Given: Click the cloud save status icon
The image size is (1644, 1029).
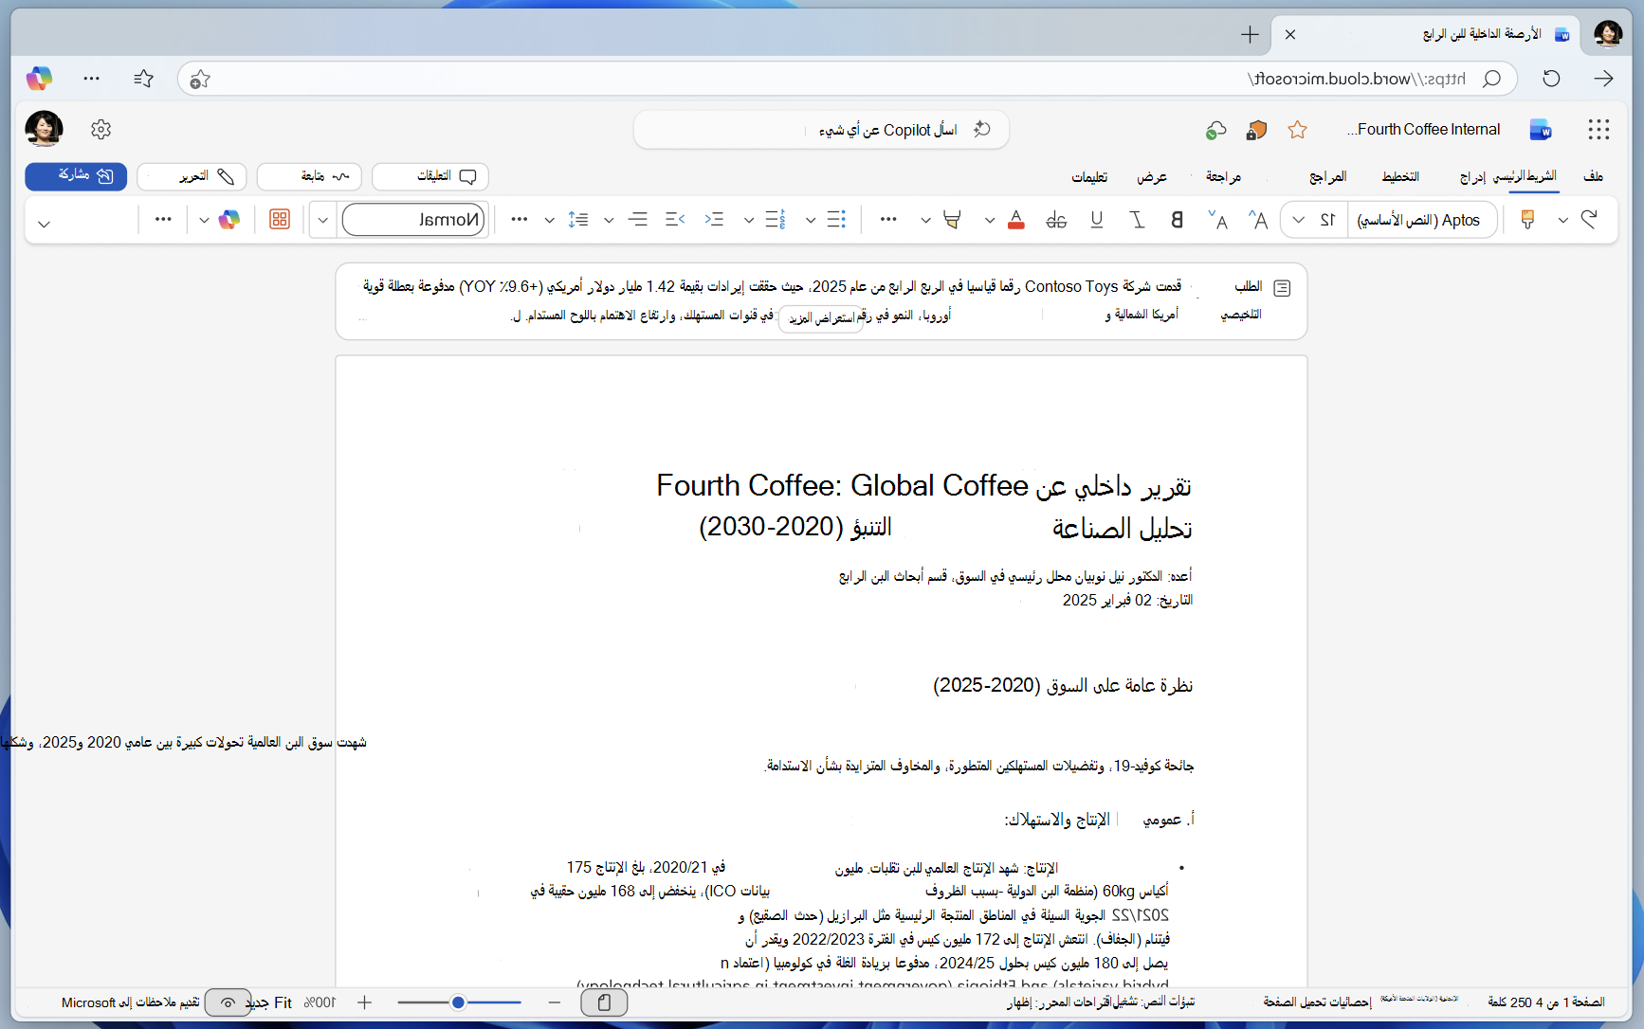Looking at the screenshot, I should tap(1215, 130).
